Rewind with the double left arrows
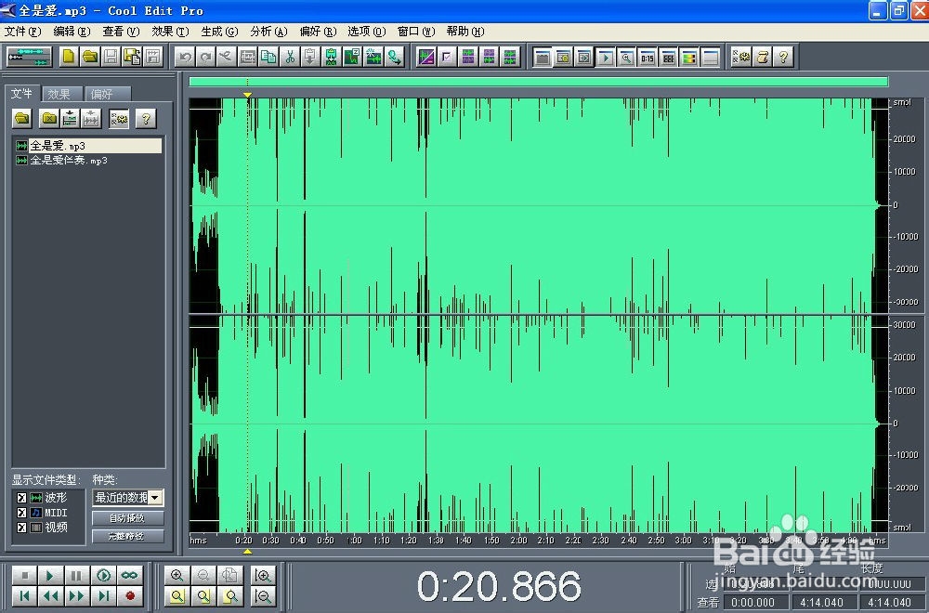The height and width of the screenshot is (613, 929). (x=50, y=596)
